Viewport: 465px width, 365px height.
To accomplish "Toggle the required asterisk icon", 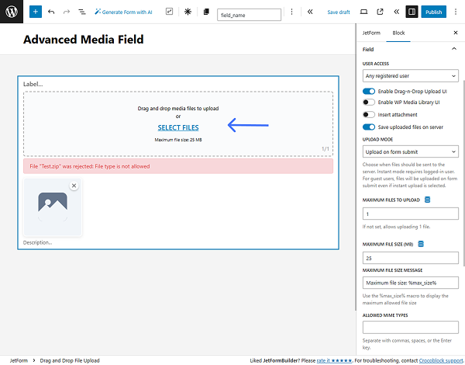I will click(x=188, y=12).
